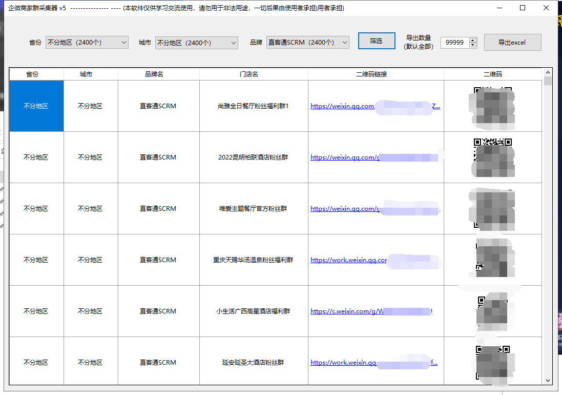Open QR link for 尚雅全日餐厅粉丝福利群1

[342, 106]
